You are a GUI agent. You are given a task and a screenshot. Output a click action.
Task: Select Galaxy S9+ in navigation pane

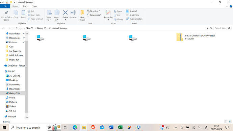coord(12,93)
